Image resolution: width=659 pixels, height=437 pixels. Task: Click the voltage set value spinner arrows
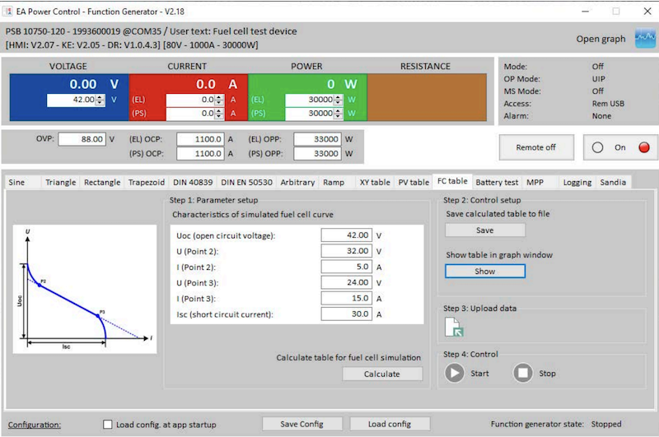(100, 100)
